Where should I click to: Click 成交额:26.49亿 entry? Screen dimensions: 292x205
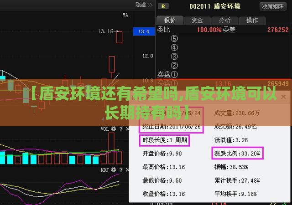click(x=235, y=127)
